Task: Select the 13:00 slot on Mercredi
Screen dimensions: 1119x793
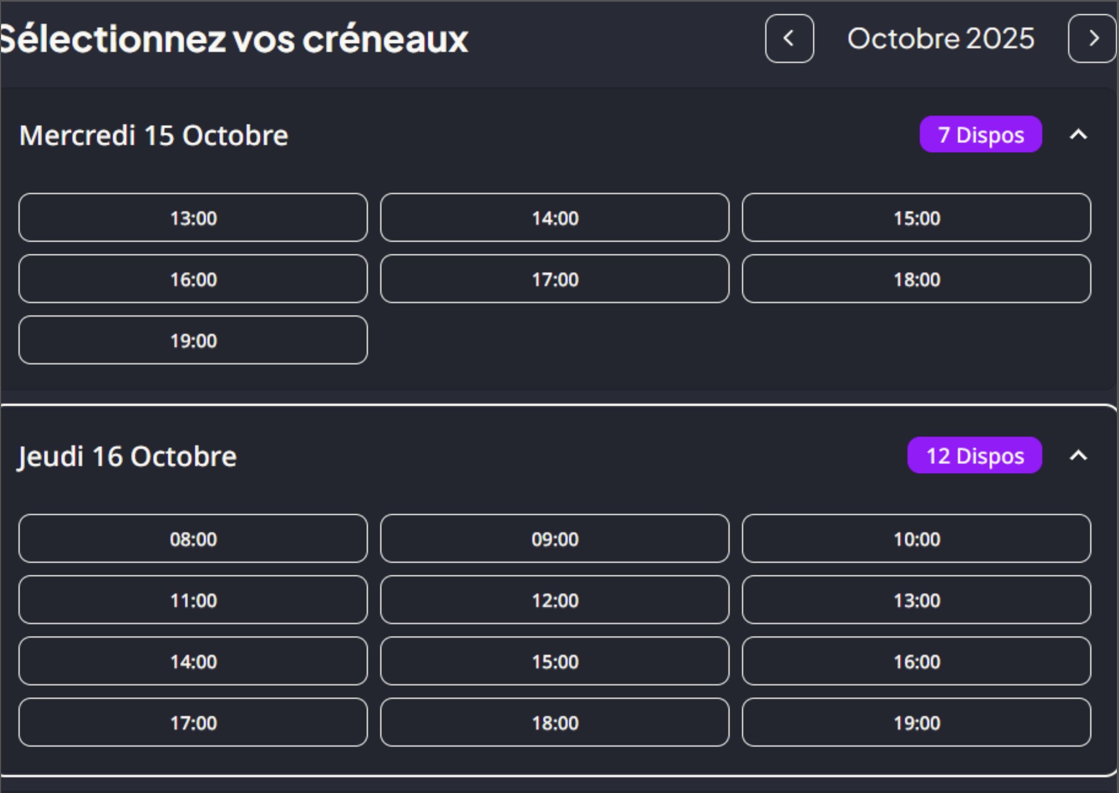Action: coord(193,218)
